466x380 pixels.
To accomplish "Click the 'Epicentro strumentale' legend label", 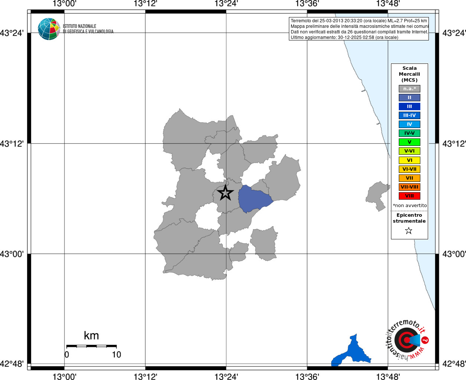I will pos(409,218).
